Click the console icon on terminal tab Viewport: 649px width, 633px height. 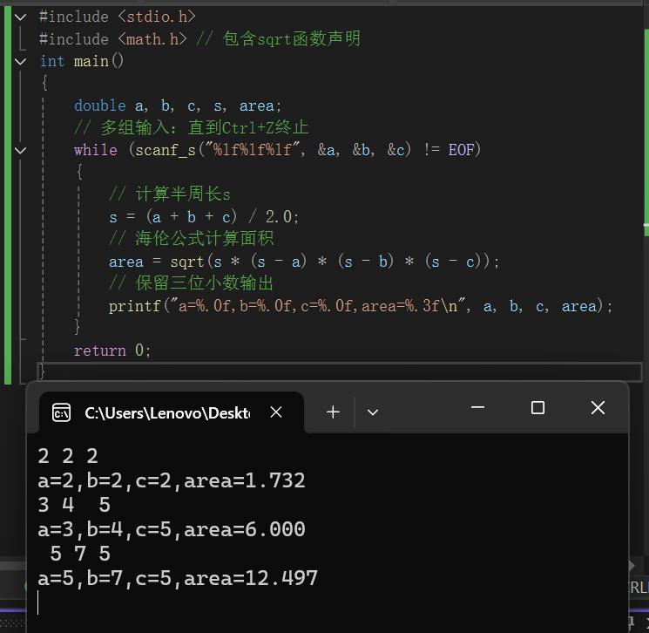(x=61, y=412)
